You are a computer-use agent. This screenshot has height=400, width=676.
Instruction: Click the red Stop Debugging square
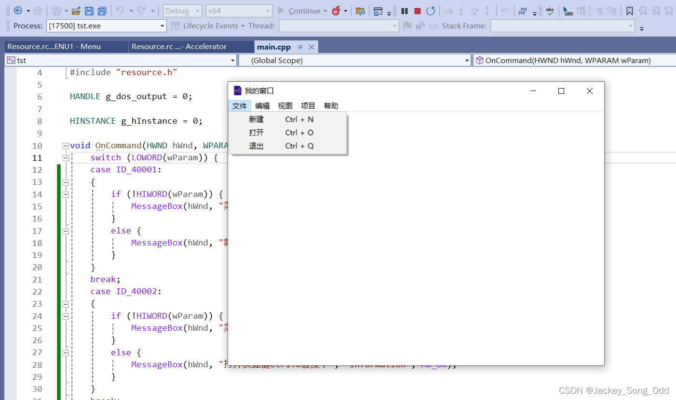(x=418, y=11)
